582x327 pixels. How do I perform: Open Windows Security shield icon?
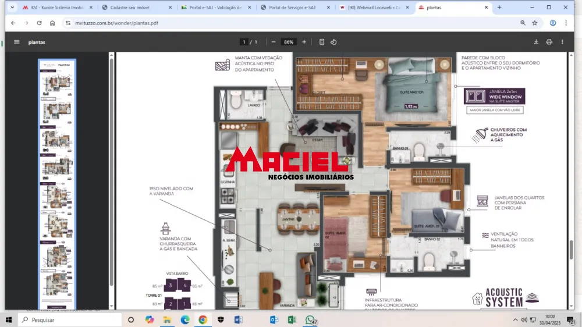point(221,319)
